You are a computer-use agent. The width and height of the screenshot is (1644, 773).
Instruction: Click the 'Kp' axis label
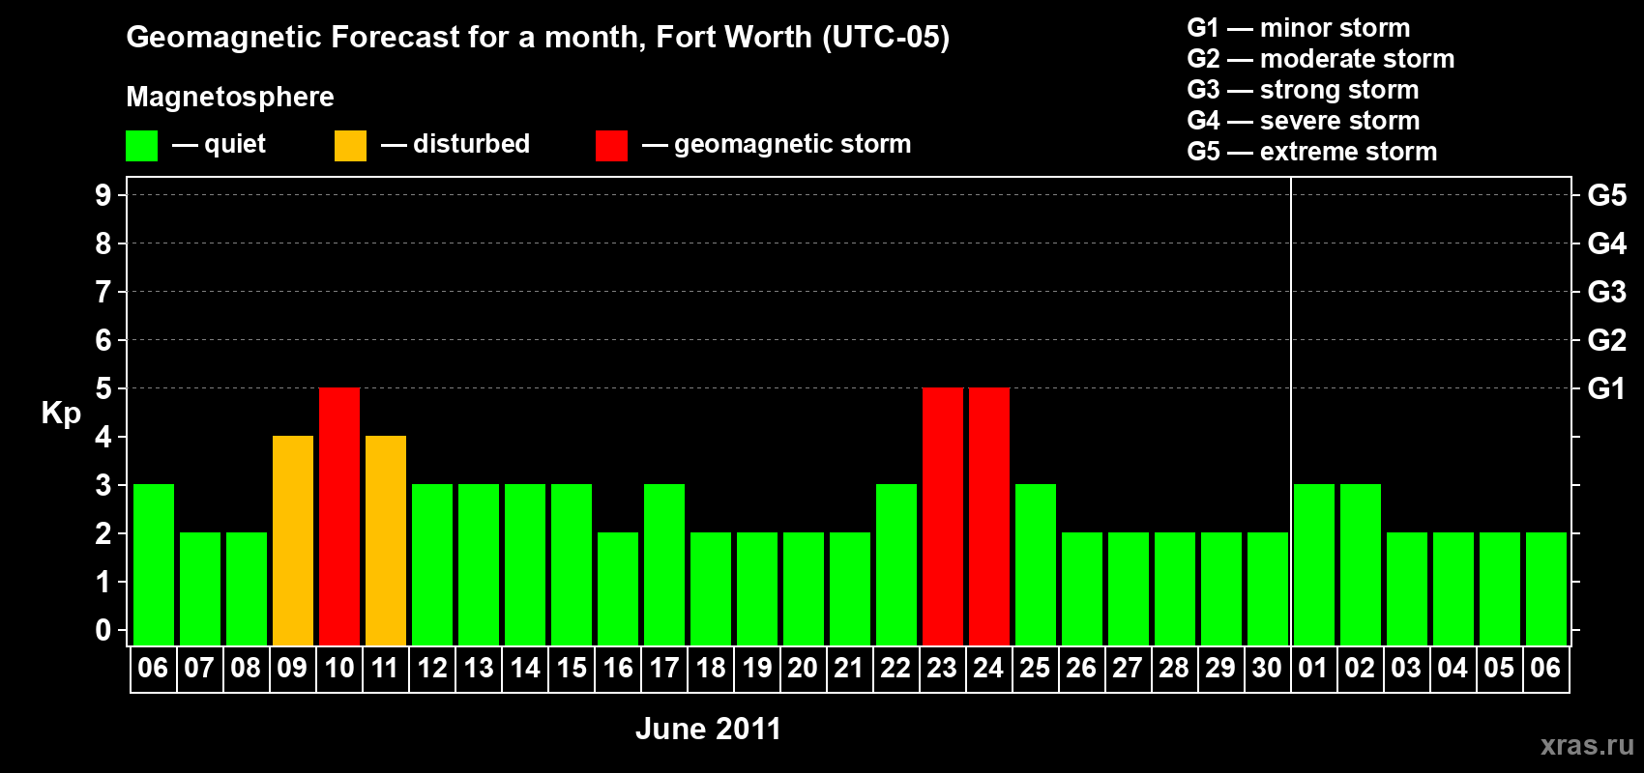pos(61,414)
